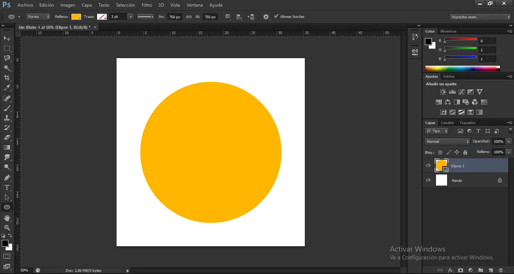Screen dimensions: 514x274
Task: Open path operations in options bar
Action: tap(228, 17)
